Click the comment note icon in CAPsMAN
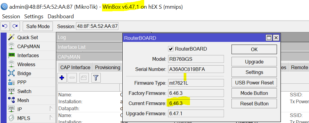Image resolution: width=309 pixels, height=123 pixels. coord(84,78)
